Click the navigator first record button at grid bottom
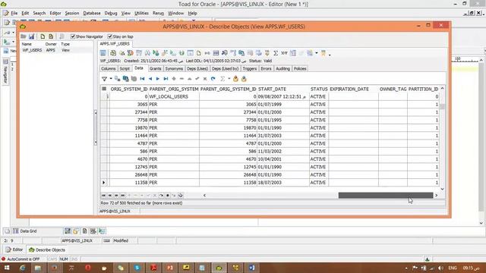The width and height of the screenshot is (486, 273). 103,196
